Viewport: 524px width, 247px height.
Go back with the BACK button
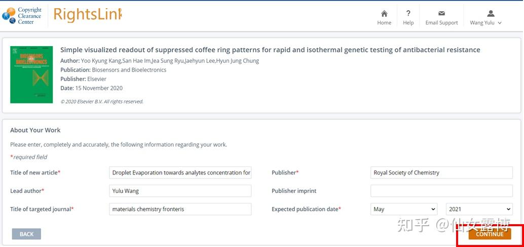pos(26,234)
